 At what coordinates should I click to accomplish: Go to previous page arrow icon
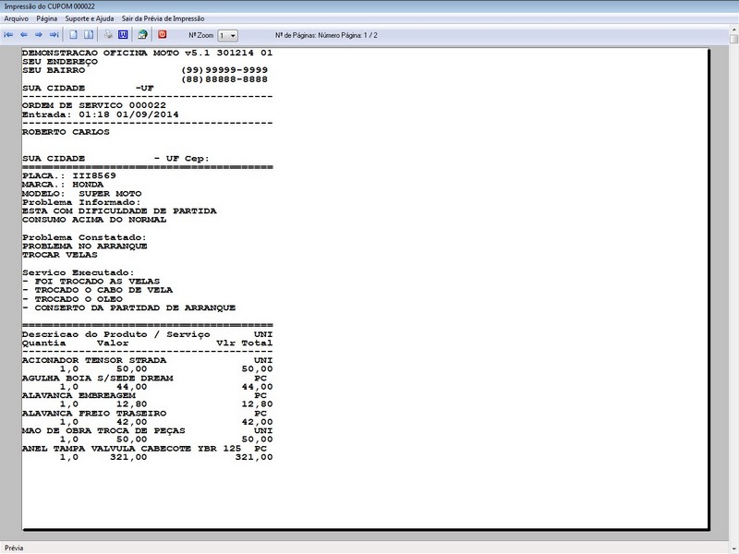[x=24, y=35]
